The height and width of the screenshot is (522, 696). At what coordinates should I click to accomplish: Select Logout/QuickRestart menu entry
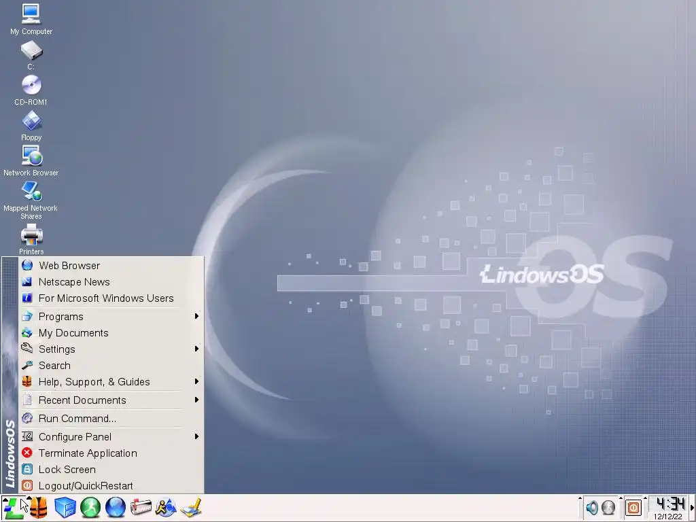pos(111,486)
